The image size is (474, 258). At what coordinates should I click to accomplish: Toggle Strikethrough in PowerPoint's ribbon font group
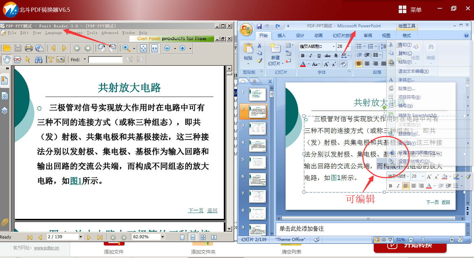coord(327,55)
